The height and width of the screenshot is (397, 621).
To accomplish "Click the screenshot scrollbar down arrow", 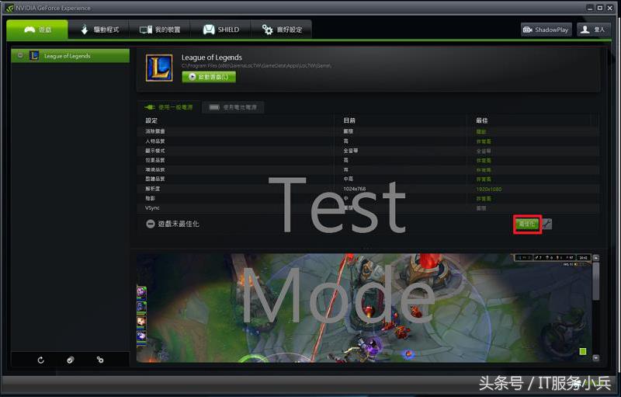I will tap(596, 358).
